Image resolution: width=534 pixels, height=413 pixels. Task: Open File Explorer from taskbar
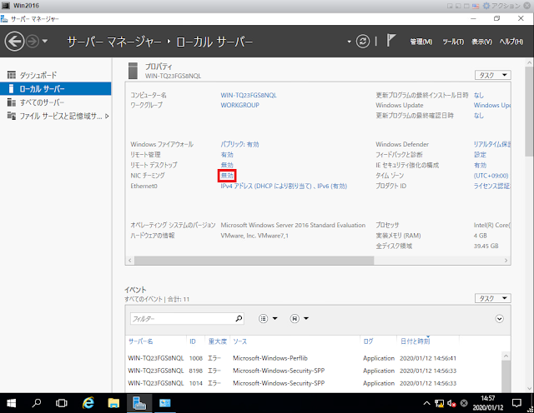click(113, 403)
